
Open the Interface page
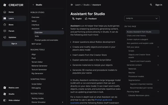pos(35,25)
